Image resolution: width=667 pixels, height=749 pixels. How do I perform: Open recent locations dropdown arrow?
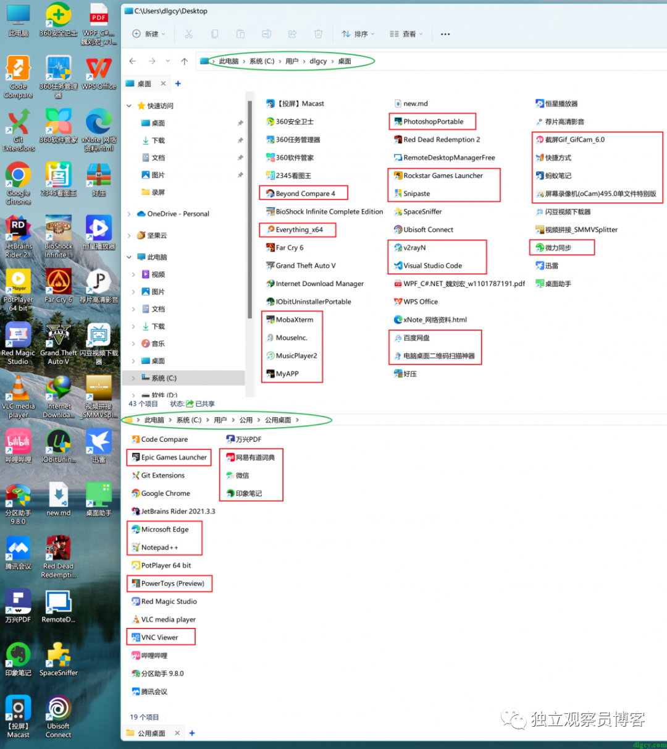[168, 61]
